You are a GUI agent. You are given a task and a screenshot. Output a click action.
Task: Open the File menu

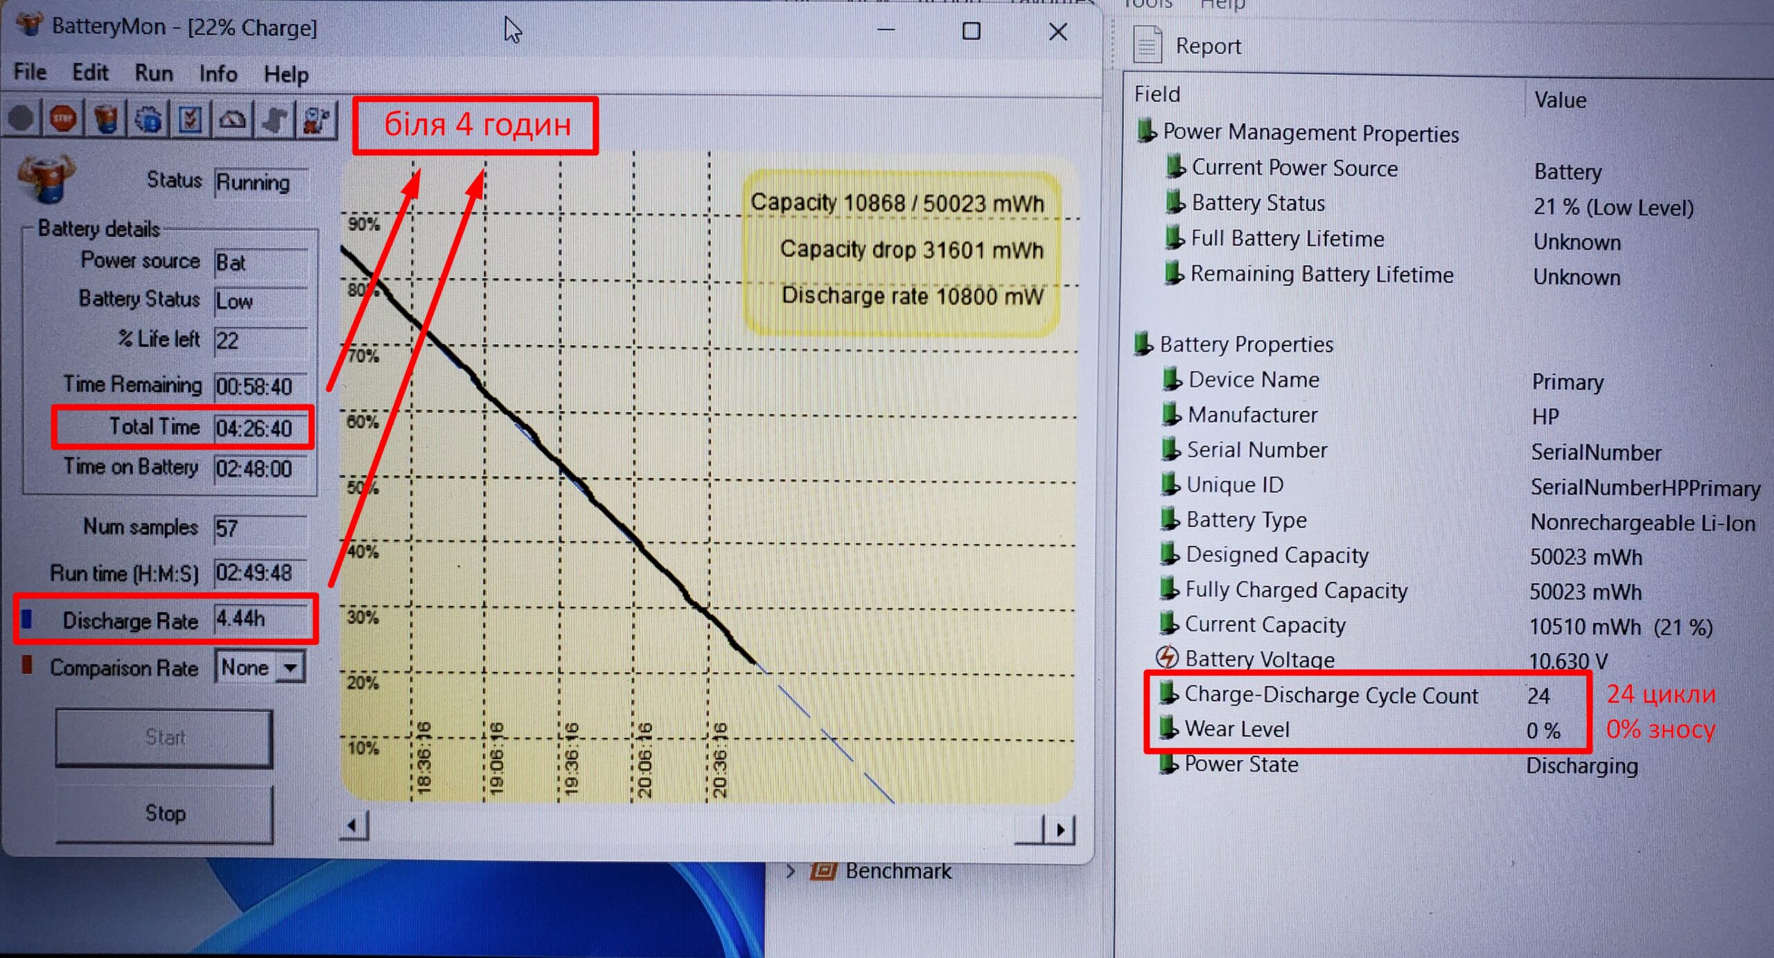30,72
